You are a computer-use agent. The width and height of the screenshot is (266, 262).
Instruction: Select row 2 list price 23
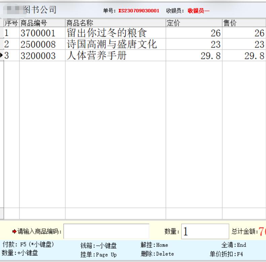pos(194,44)
